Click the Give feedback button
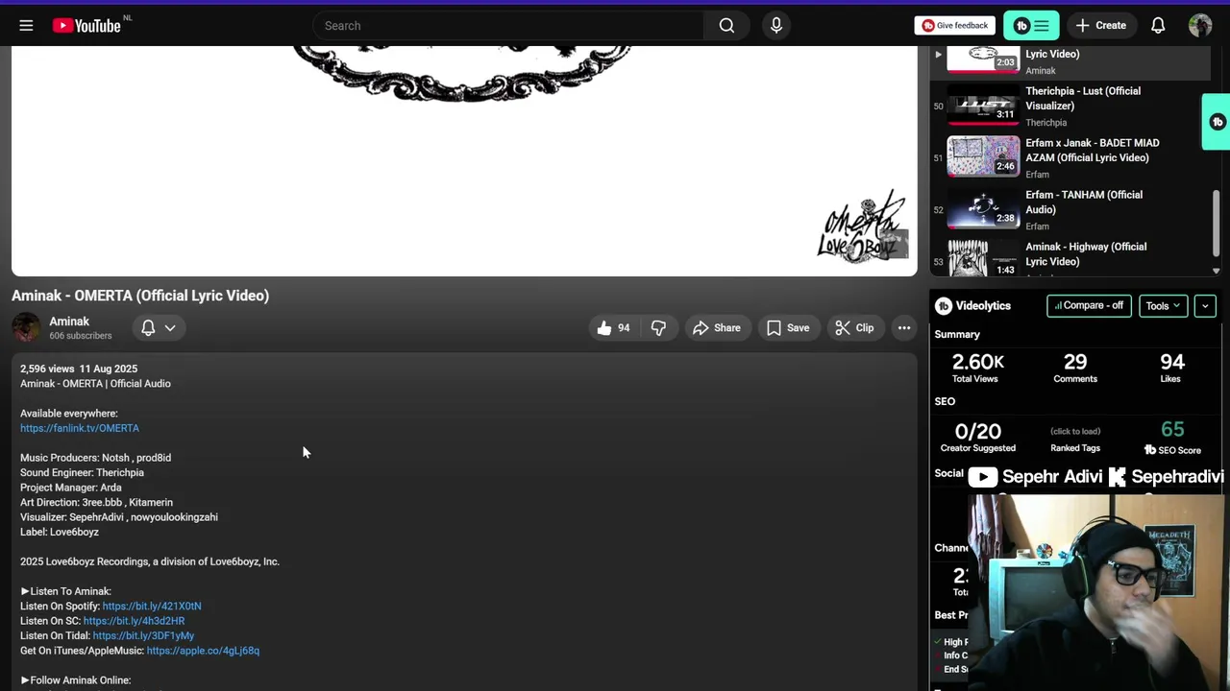Image resolution: width=1230 pixels, height=691 pixels. click(x=954, y=26)
